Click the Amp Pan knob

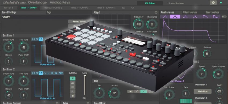[x=99, y=93]
